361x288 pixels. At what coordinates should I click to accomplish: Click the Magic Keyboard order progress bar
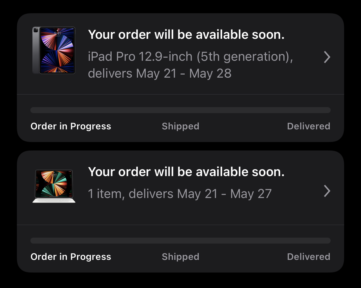point(180,240)
